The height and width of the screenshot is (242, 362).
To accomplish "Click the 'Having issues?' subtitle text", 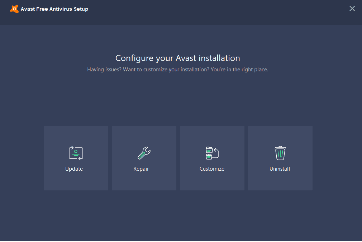I will click(x=177, y=70).
